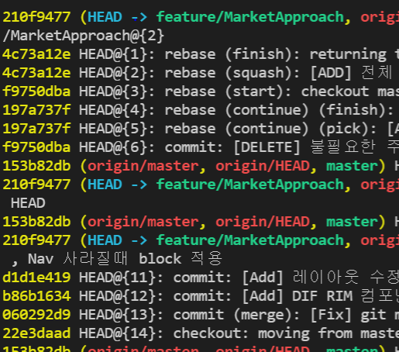Click '[Add]' on the HEAD@{11} line
Image resolution: width=399 pixels, height=352 pixels.
(x=263, y=278)
